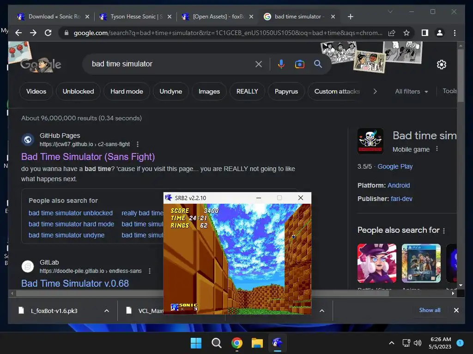The image size is (473, 354).
Task: Apply the Undyne filter chip
Action: pyautogui.click(x=171, y=91)
